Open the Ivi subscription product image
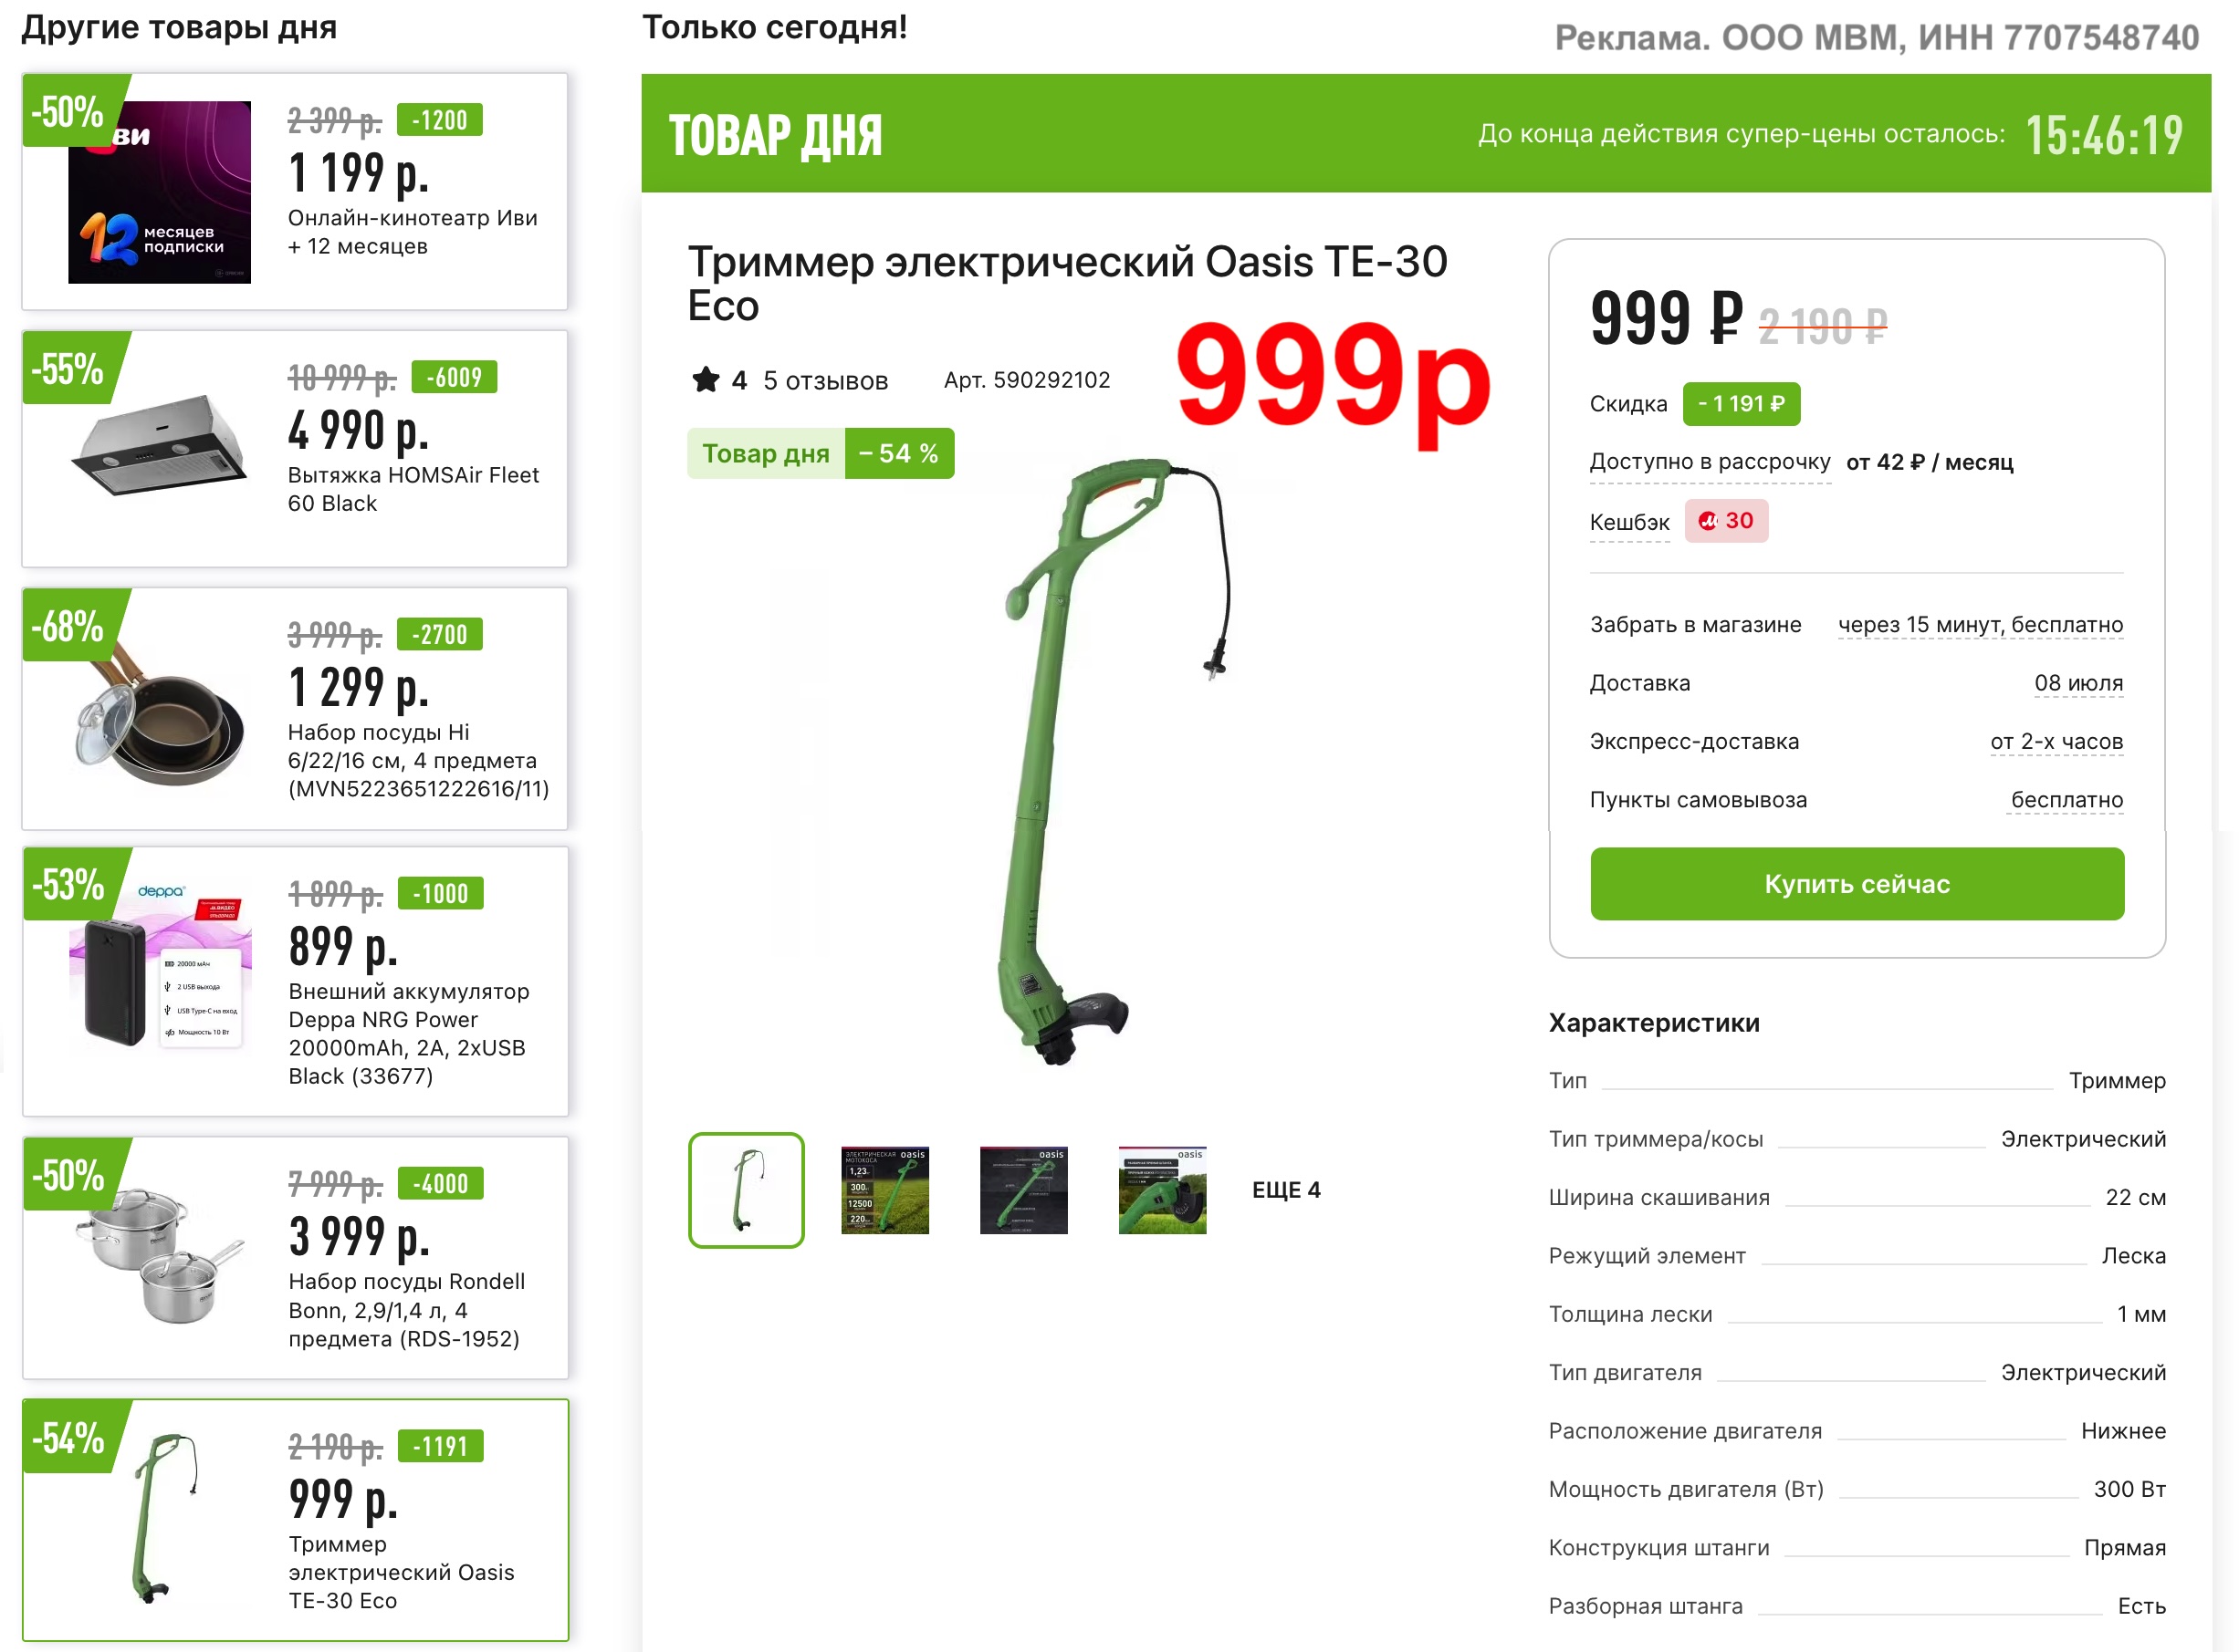 click(x=159, y=192)
